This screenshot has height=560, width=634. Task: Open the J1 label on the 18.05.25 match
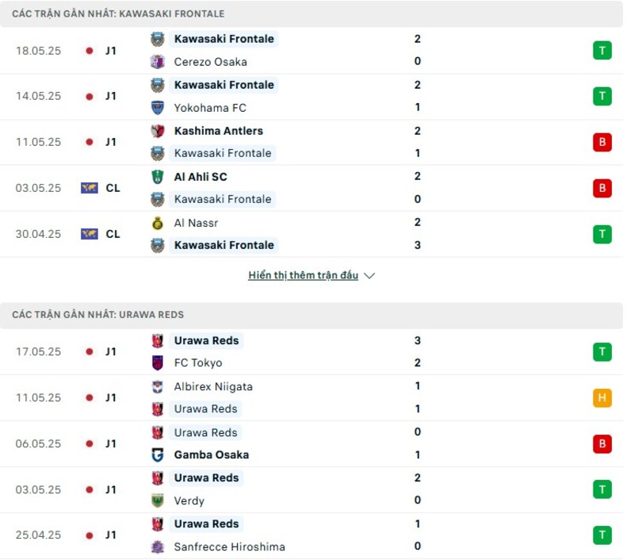point(113,50)
